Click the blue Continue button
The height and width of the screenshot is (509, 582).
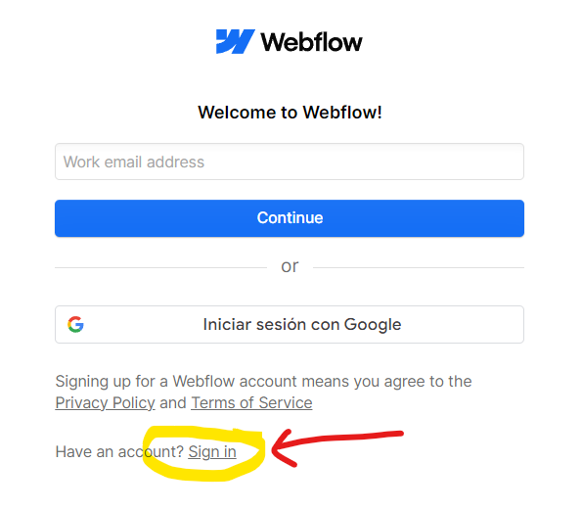(x=290, y=218)
